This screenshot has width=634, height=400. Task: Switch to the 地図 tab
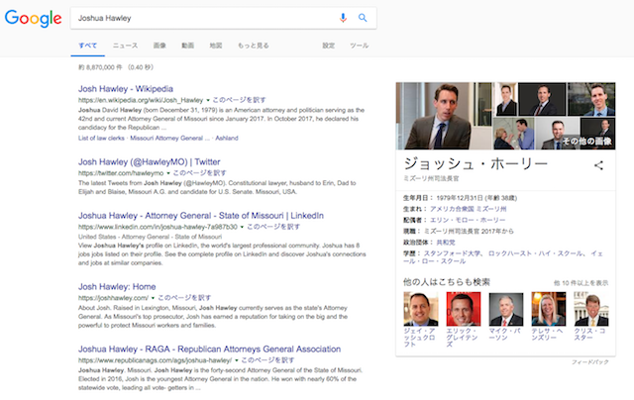coord(216,46)
